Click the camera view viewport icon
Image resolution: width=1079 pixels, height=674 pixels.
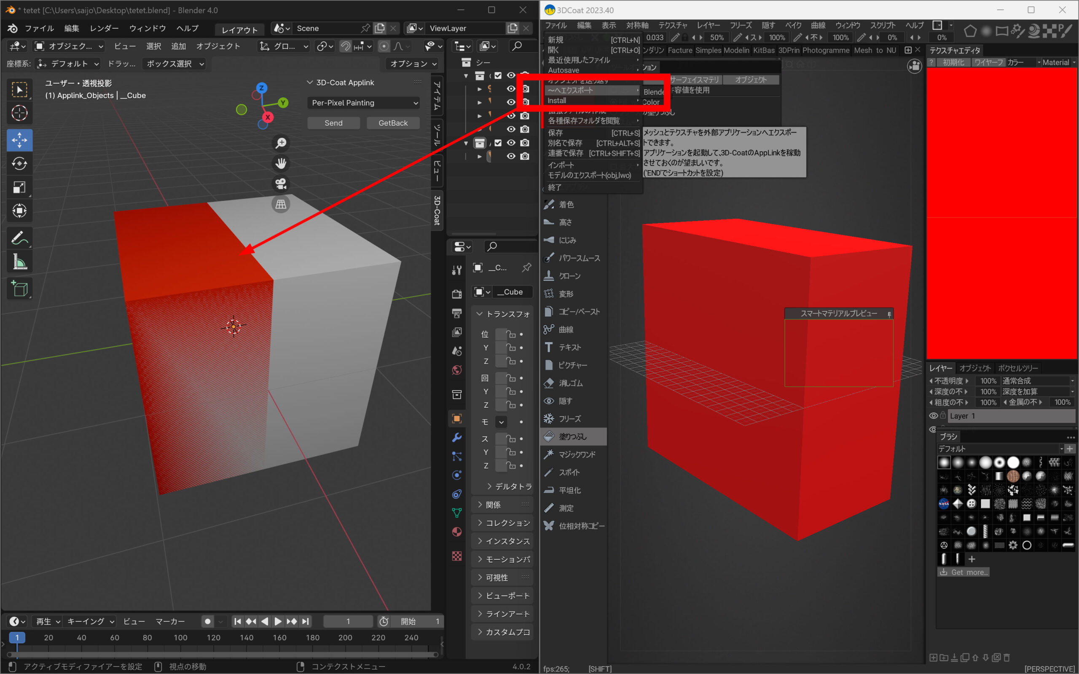[x=281, y=184]
